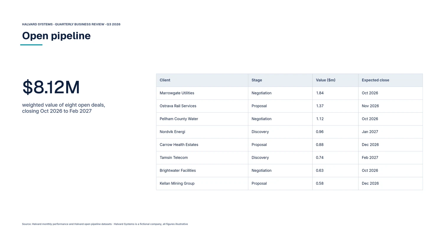Click the Feb 2027 expected close cell
The width and height of the screenshot is (443, 249).
[390, 158]
